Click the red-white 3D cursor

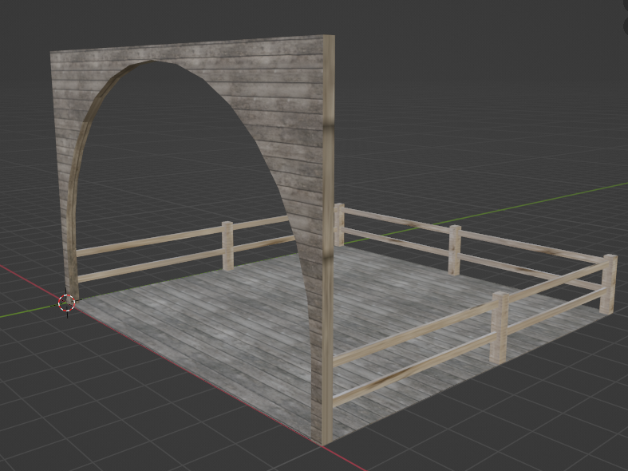pos(66,303)
